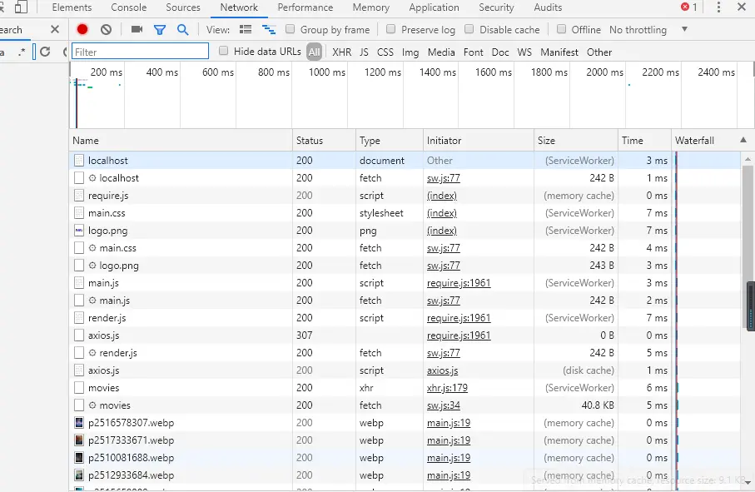This screenshot has width=755, height=492.
Task: Open initiator link for main.css stylesheet row
Action: click(x=442, y=213)
